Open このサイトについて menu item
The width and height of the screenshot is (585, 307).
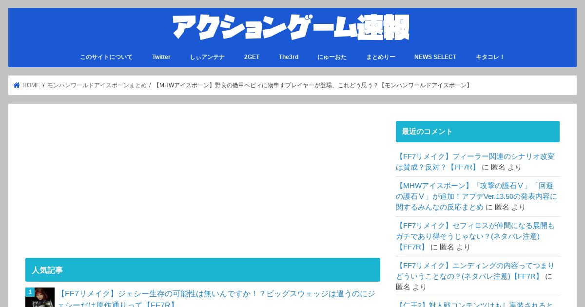106,57
